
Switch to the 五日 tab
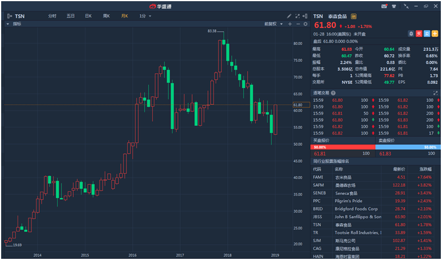(x=70, y=16)
